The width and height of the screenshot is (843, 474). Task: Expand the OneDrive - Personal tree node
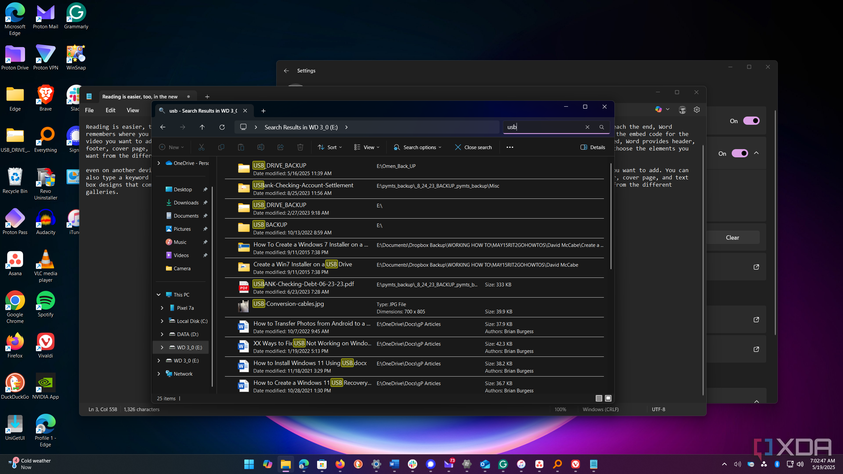pyautogui.click(x=159, y=163)
